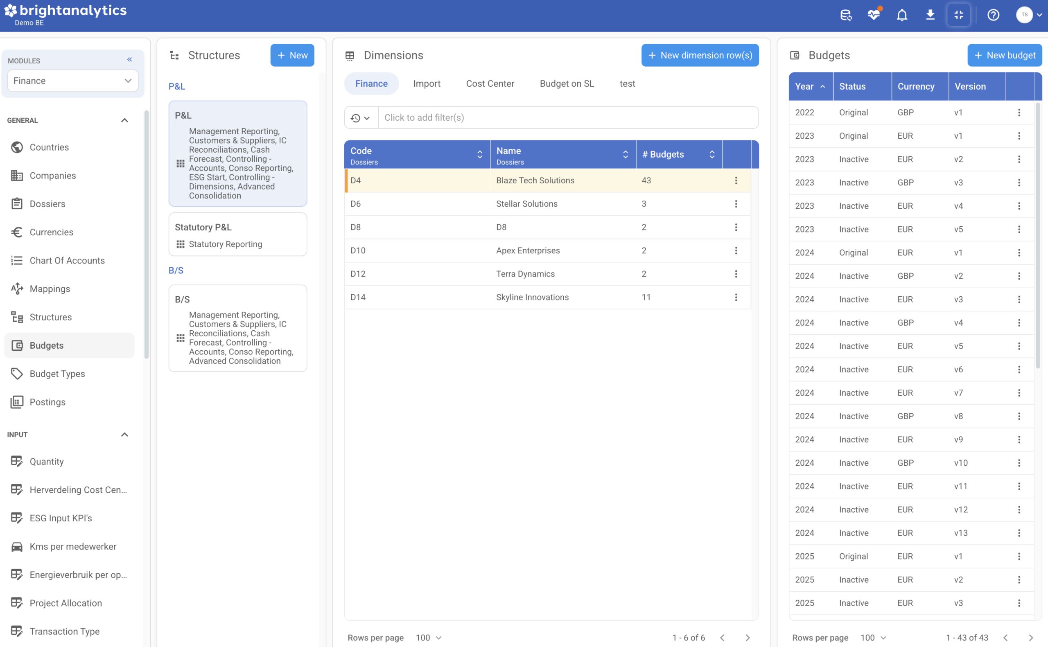Open Quantity input in the sidebar
The image size is (1048, 647).
click(x=69, y=461)
